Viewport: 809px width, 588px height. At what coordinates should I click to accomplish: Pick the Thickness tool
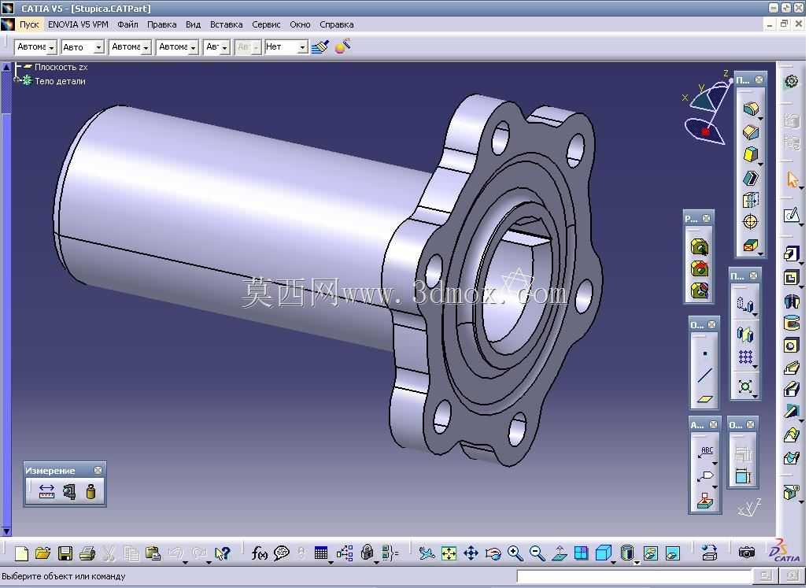tap(751, 200)
